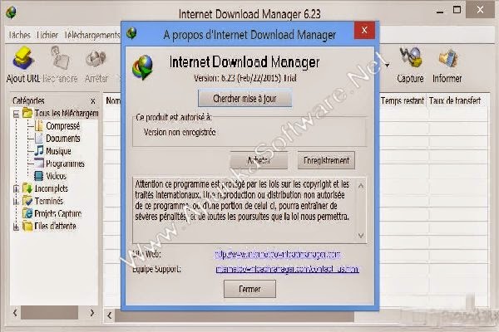Click the Fermer button
This screenshot has height=332, width=499.
pos(249,289)
